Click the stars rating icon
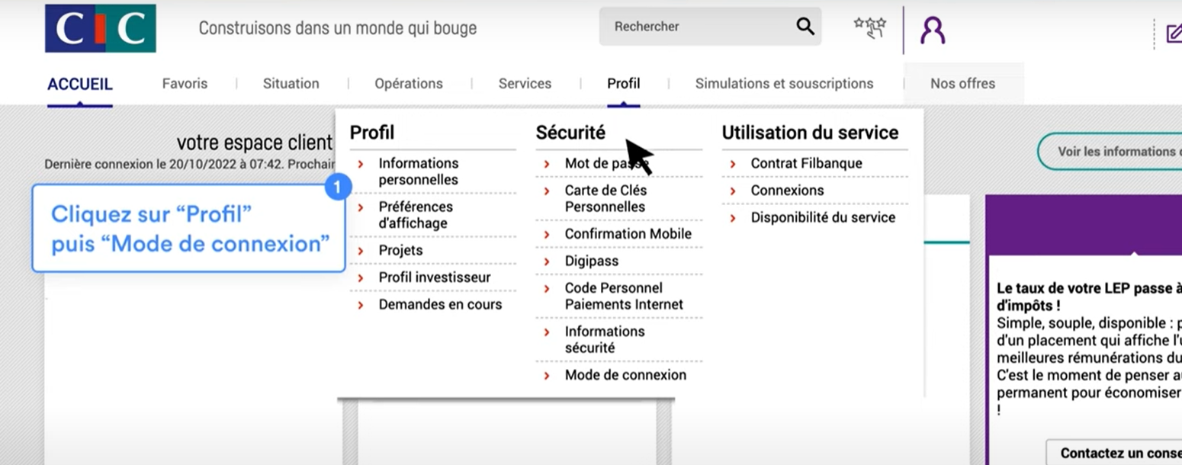The image size is (1182, 465). (x=869, y=27)
